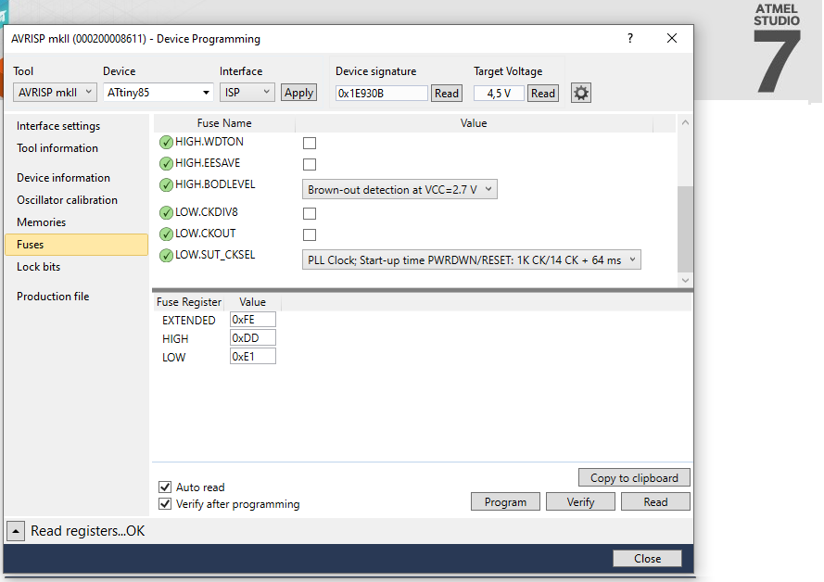Click the Copy to clipboard button
824x582 pixels.
click(634, 477)
